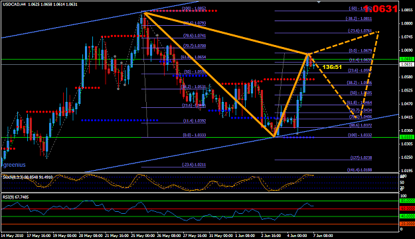Click the 1.0470 price scale value

(x=407, y=104)
